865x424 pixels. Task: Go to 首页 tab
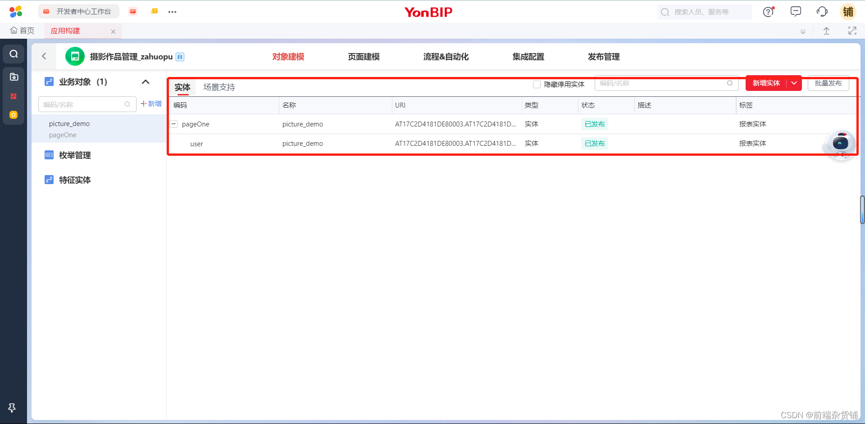[23, 31]
